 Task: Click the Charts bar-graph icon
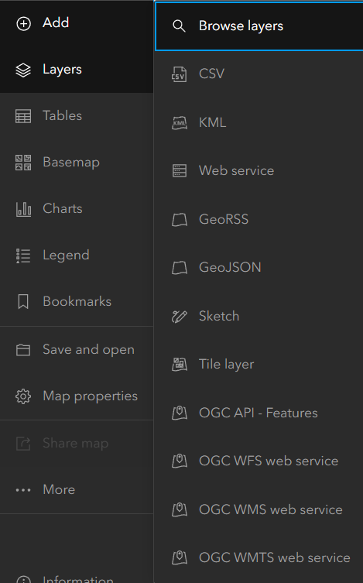coord(23,209)
